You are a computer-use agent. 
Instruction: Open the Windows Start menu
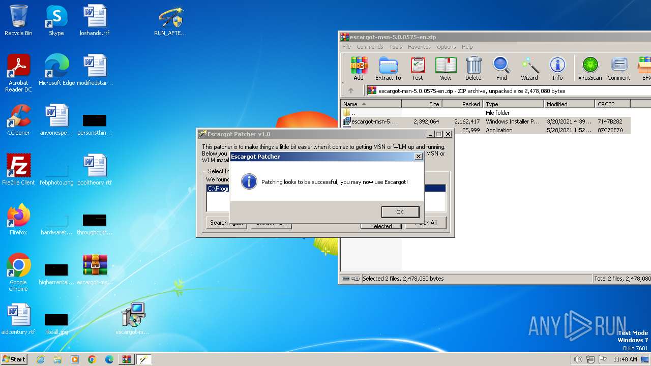(x=14, y=359)
